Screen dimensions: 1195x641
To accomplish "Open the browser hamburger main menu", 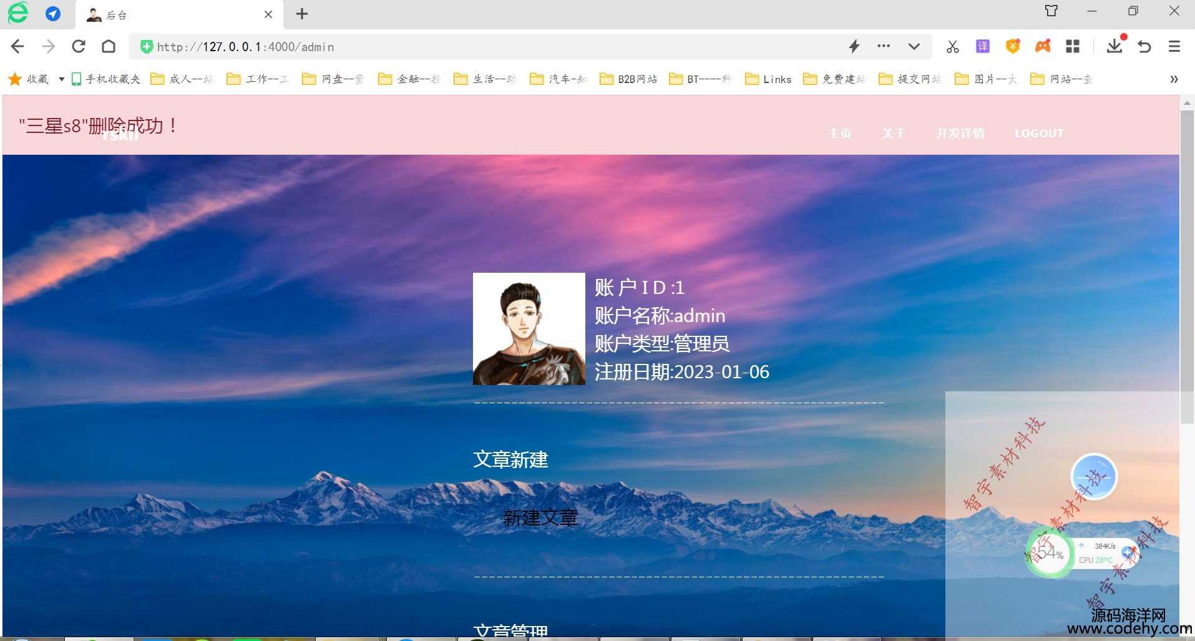I will [x=1174, y=47].
